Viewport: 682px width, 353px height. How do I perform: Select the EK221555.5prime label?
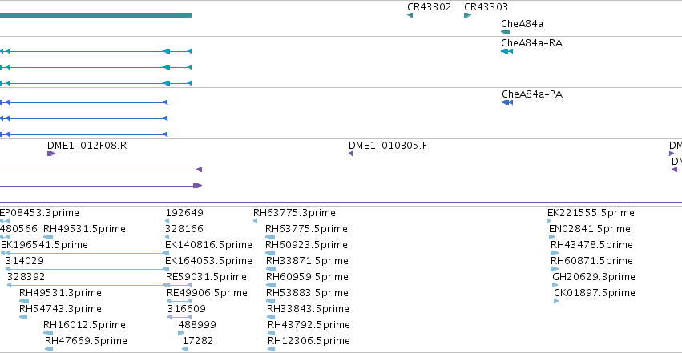point(591,213)
